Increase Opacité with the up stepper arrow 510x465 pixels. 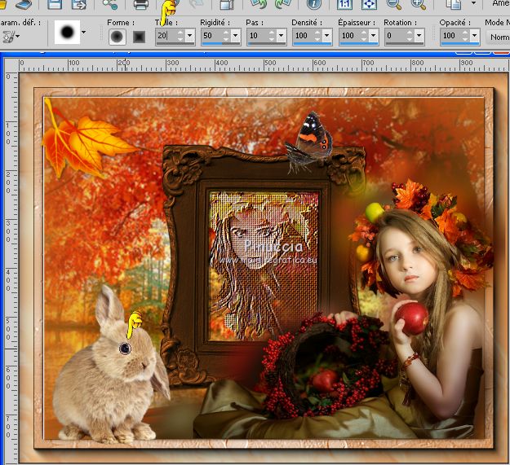tap(465, 32)
